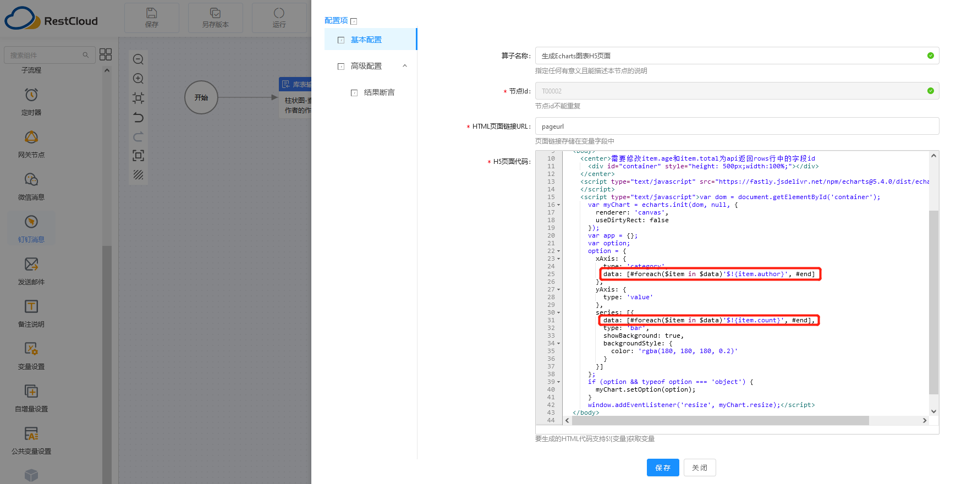Click the HTML页面链接URL input field
Viewport: 967px width, 484px height.
pyautogui.click(x=737, y=126)
